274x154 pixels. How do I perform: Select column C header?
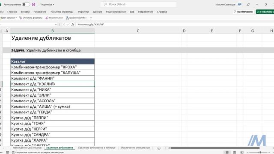point(138,31)
